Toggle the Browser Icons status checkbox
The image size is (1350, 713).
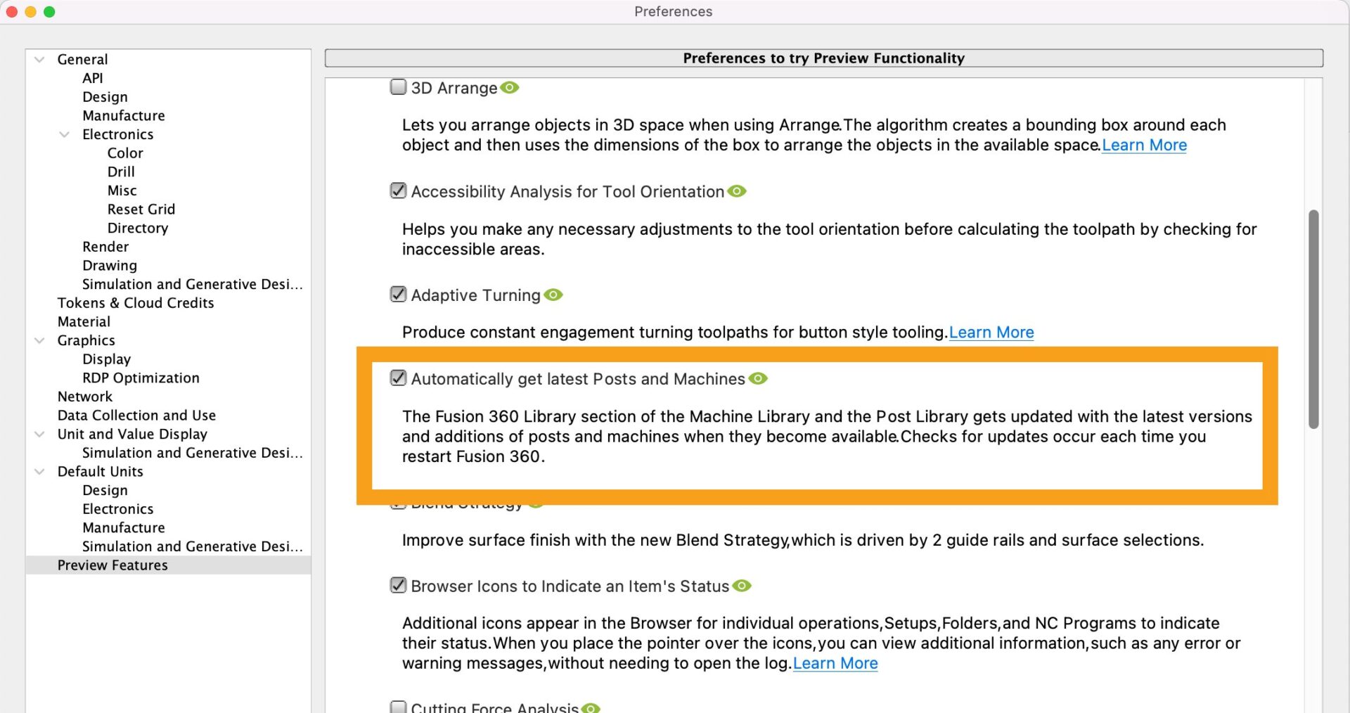point(398,585)
